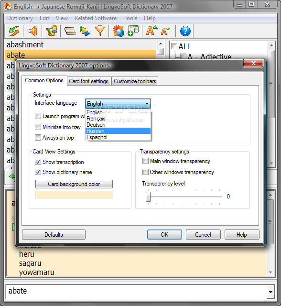Click the swap translation direction icon
The image size is (281, 306).
tap(14, 31)
